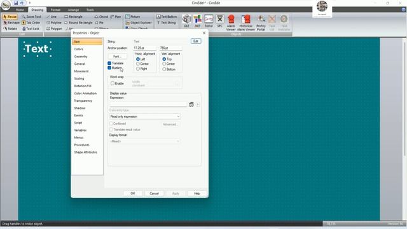Select the Round Rectangle shape tool
This screenshot has width=407, height=229.
(78, 23)
